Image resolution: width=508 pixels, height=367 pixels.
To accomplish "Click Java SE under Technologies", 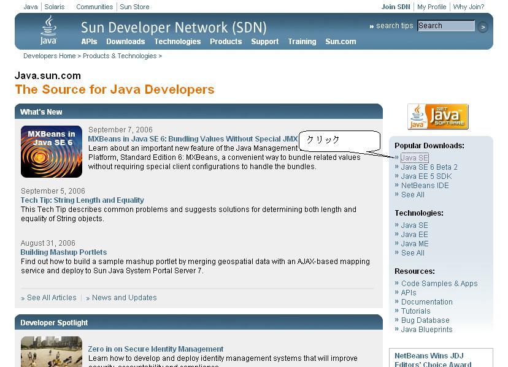I will 415,225.
